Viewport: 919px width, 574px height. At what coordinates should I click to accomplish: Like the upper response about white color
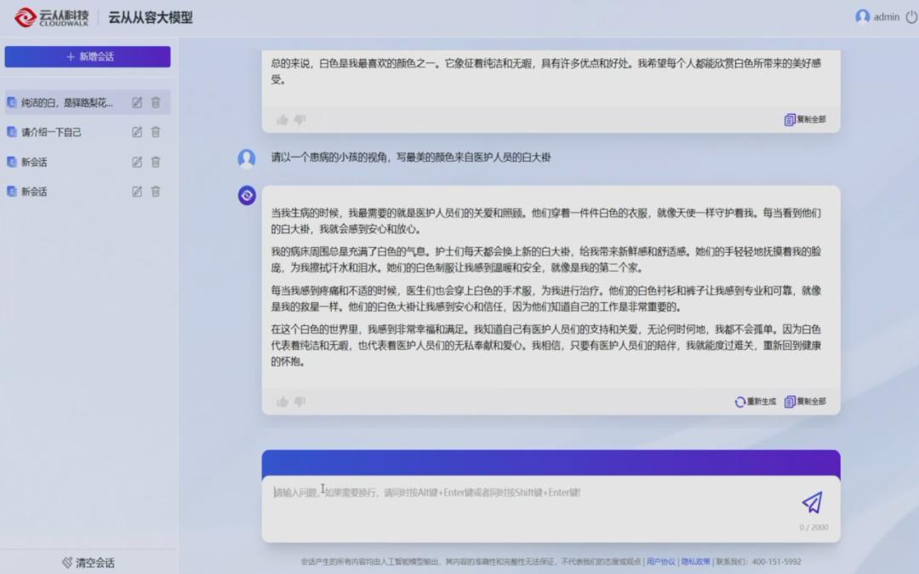(x=282, y=120)
